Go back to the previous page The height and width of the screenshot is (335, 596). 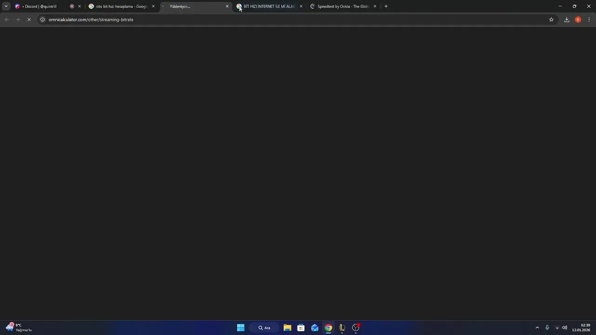(x=7, y=20)
